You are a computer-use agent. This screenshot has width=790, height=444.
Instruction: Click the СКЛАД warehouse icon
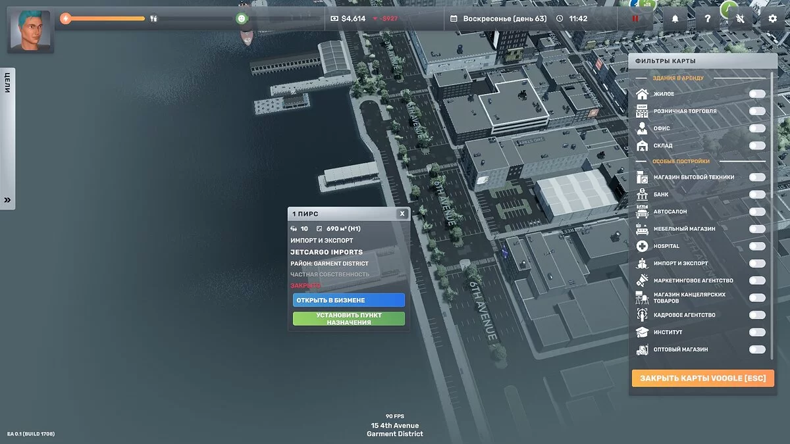pos(642,145)
